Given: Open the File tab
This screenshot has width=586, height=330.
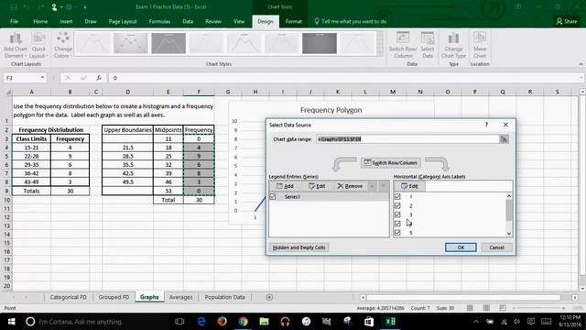Looking at the screenshot, I should (x=15, y=21).
